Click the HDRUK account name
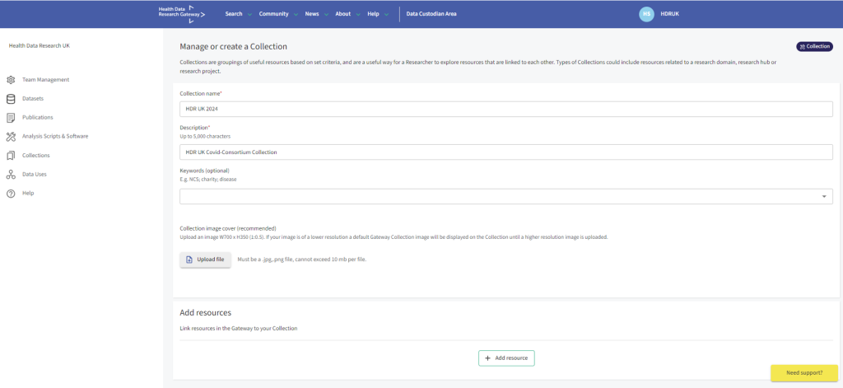Viewport: 843px width, 388px height. [x=670, y=14]
